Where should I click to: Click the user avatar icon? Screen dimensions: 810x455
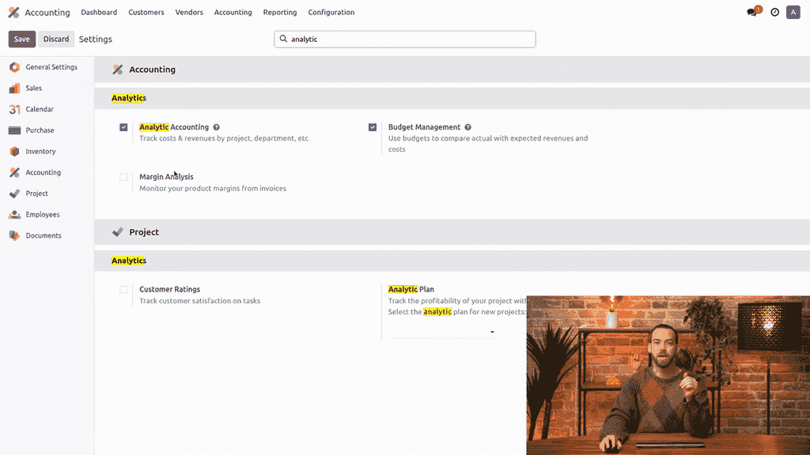793,13
